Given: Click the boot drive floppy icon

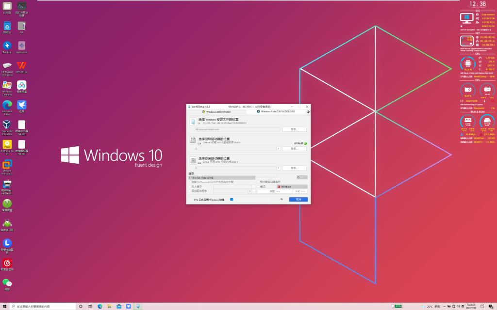Looking at the screenshot, I should [x=193, y=140].
